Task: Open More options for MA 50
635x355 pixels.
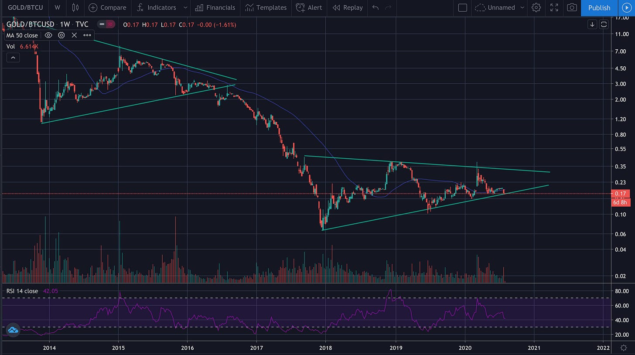Action: click(87, 35)
